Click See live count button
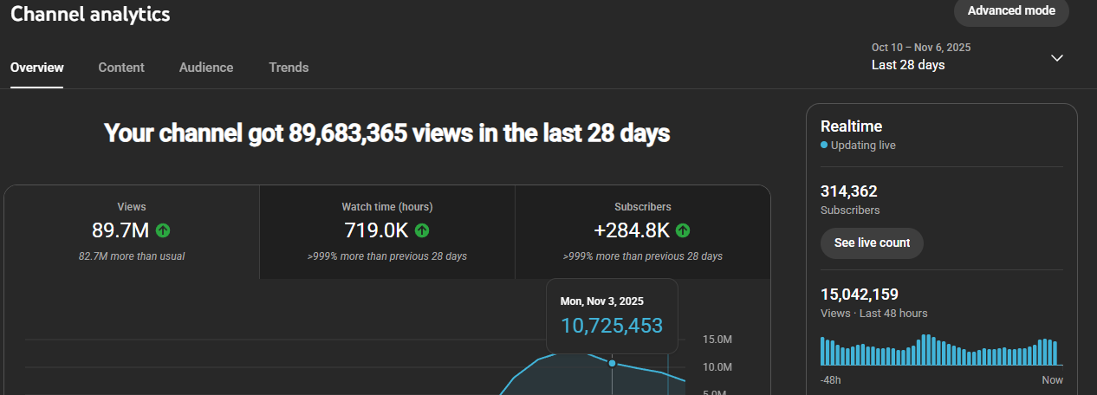 (872, 243)
